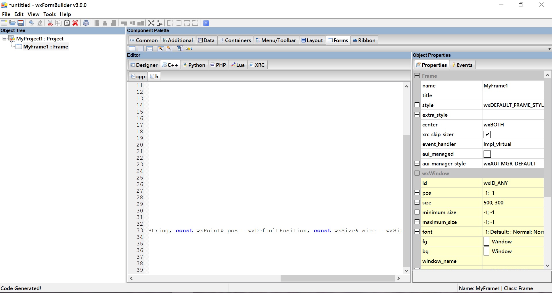The image size is (552, 293).
Task: Collapse the wxWindow property category
Action: click(417, 173)
